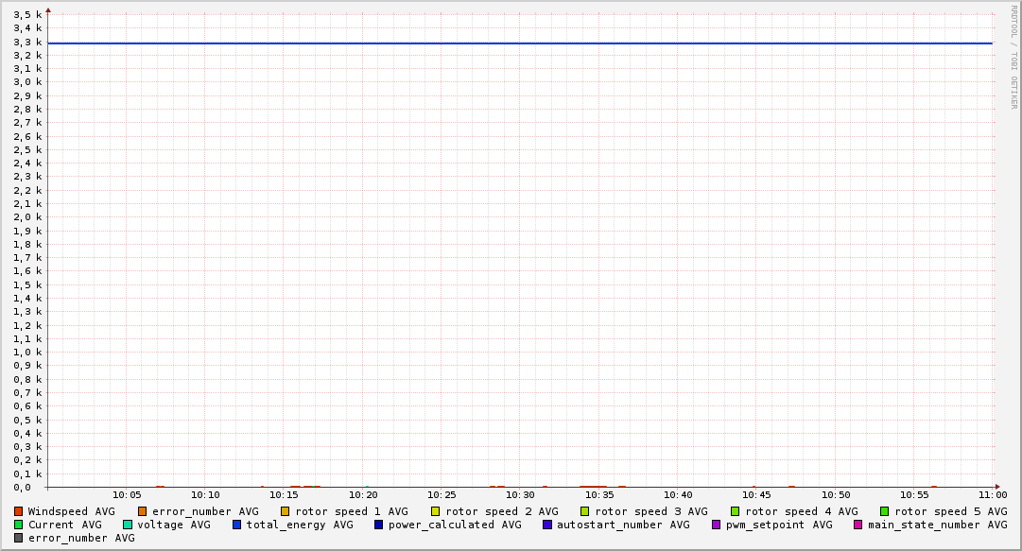The image size is (1022, 551).
Task: Click the 11:00 time axis label
Action: tap(992, 494)
